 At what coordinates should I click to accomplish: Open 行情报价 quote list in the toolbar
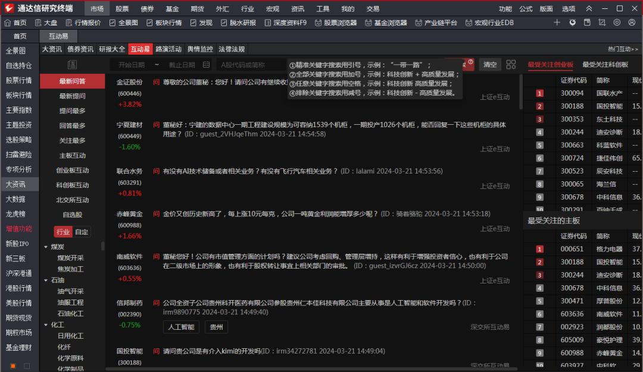point(83,23)
